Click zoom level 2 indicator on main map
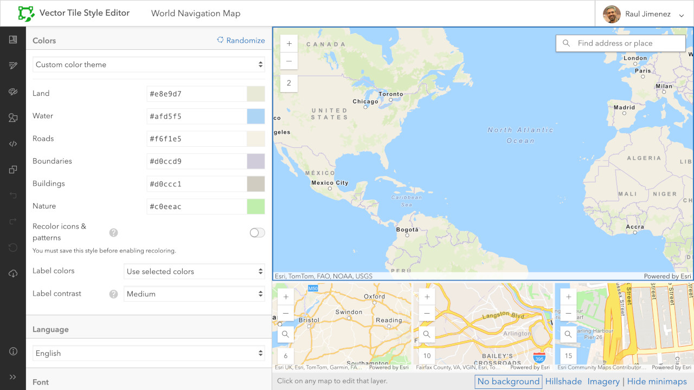The width and height of the screenshot is (694, 390). pos(289,83)
